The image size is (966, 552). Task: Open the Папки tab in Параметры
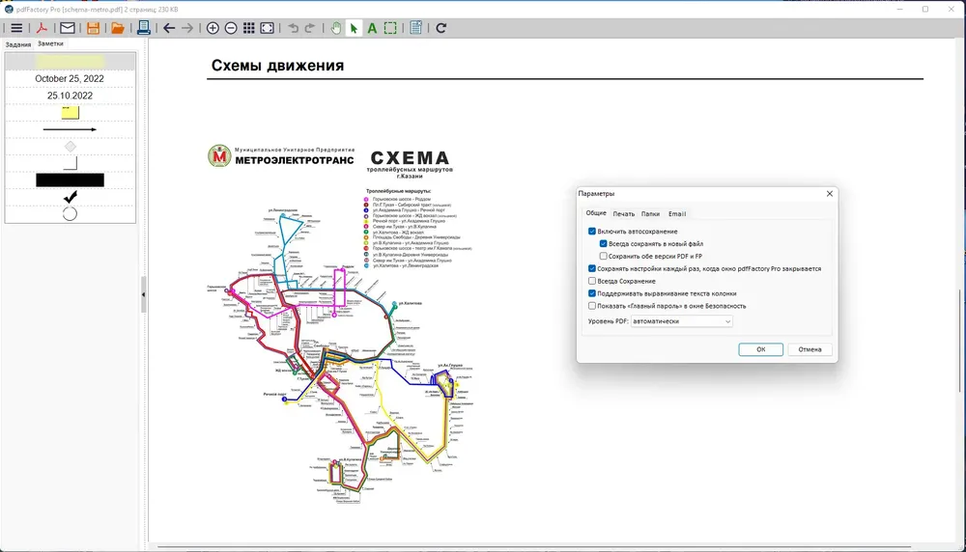click(650, 214)
